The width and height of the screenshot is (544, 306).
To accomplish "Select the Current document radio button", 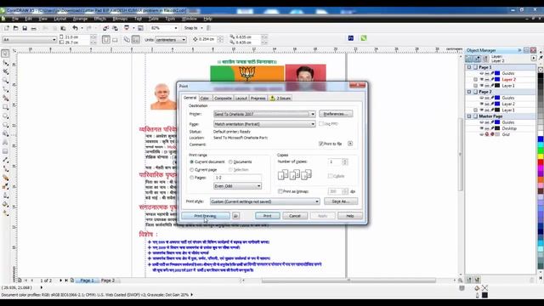I will click(191, 162).
